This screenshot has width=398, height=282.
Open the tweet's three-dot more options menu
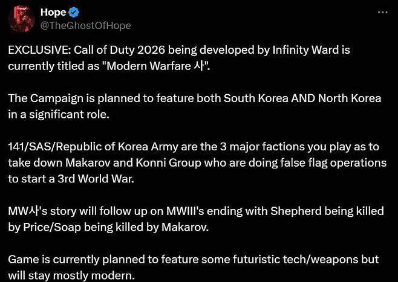tap(382, 12)
